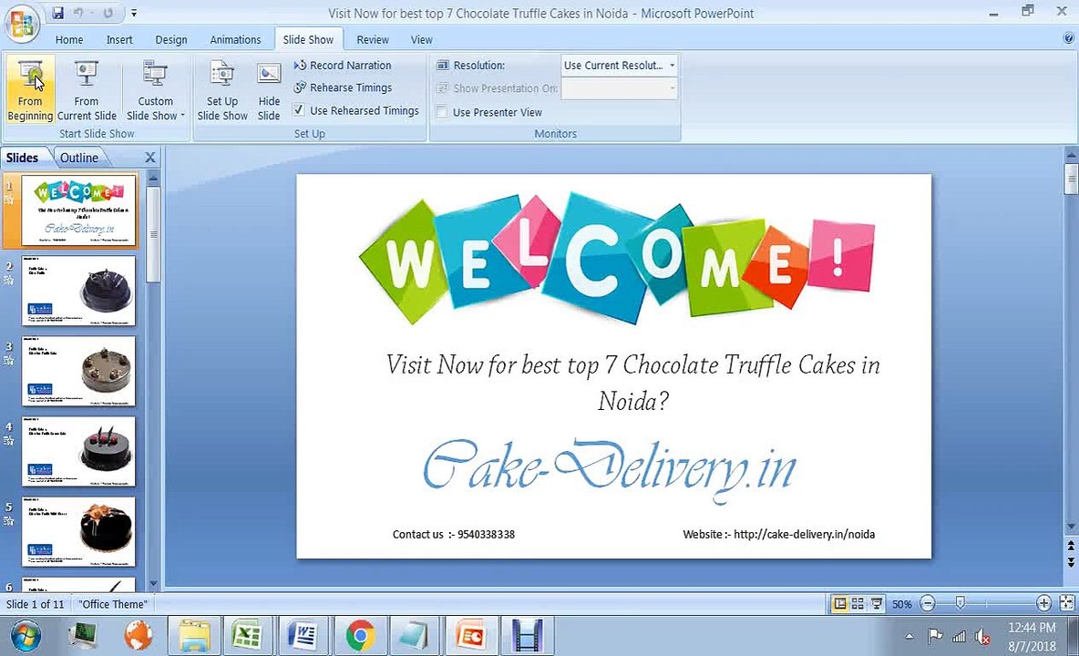Switch to Normal view in status bar

pyautogui.click(x=839, y=604)
